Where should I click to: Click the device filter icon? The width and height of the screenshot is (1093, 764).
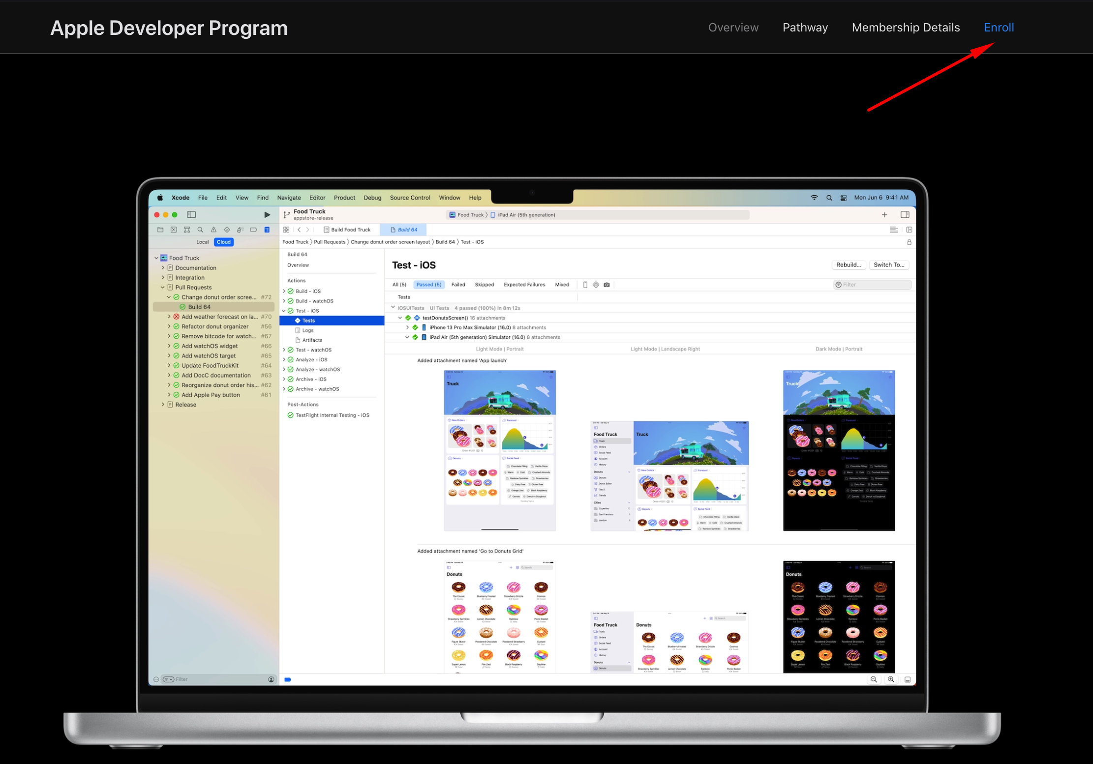click(585, 285)
